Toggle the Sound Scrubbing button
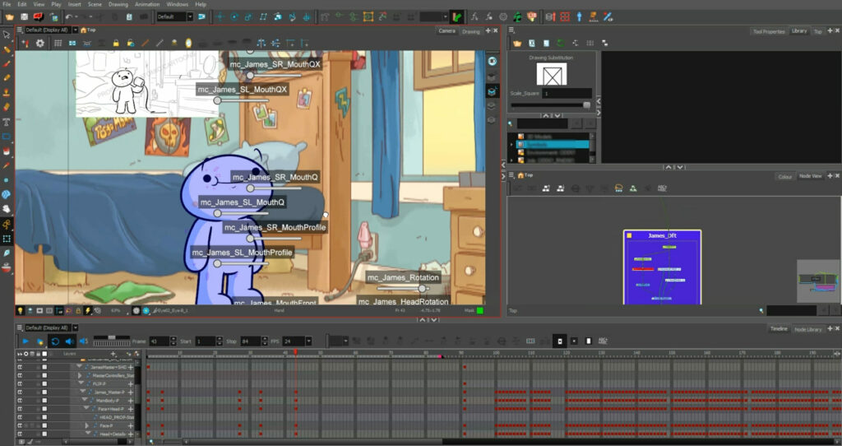Viewport: 842px width, 446px height. click(84, 341)
